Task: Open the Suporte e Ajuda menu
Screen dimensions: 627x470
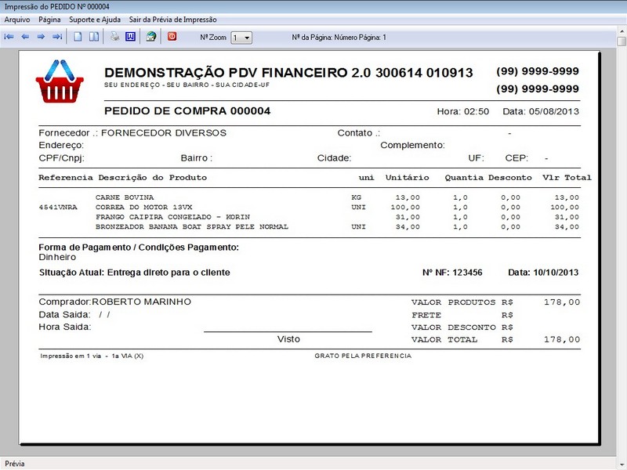Action: click(95, 19)
